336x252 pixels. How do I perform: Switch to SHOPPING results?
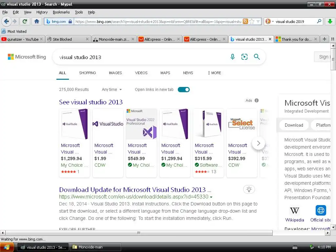(x=87, y=73)
